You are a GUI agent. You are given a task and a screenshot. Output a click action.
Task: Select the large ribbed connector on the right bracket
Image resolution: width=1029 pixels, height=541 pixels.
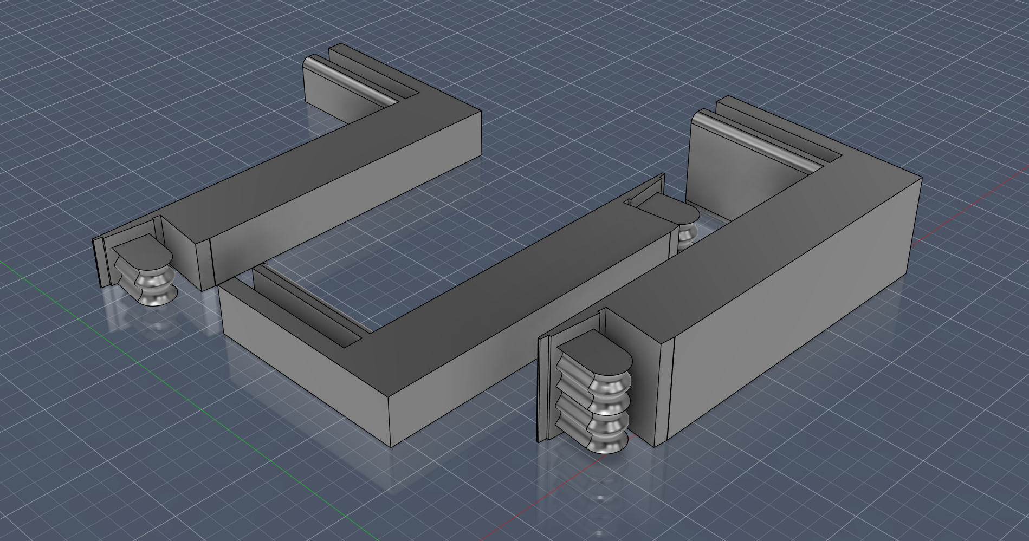pos(594,392)
